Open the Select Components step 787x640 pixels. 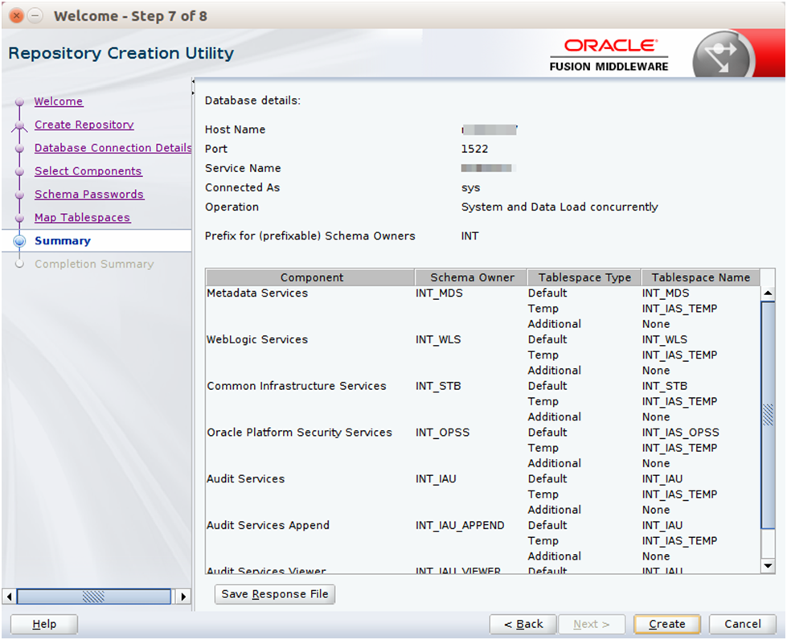coord(88,170)
